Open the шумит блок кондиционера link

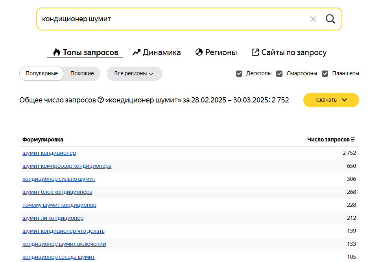[57, 192]
